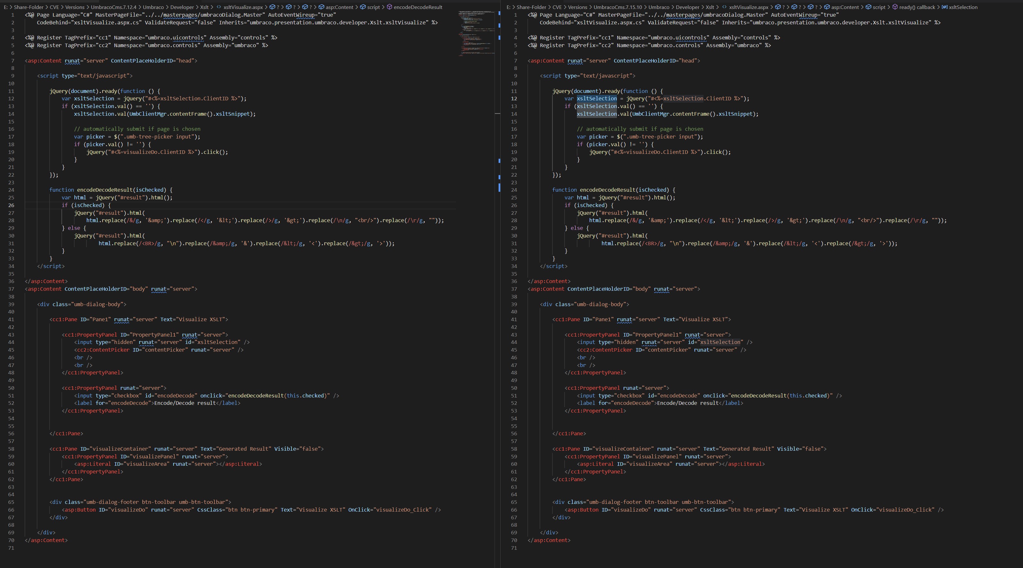Open the Xslt breadcrumb in the right editor
1023x568 pixels.
point(710,7)
